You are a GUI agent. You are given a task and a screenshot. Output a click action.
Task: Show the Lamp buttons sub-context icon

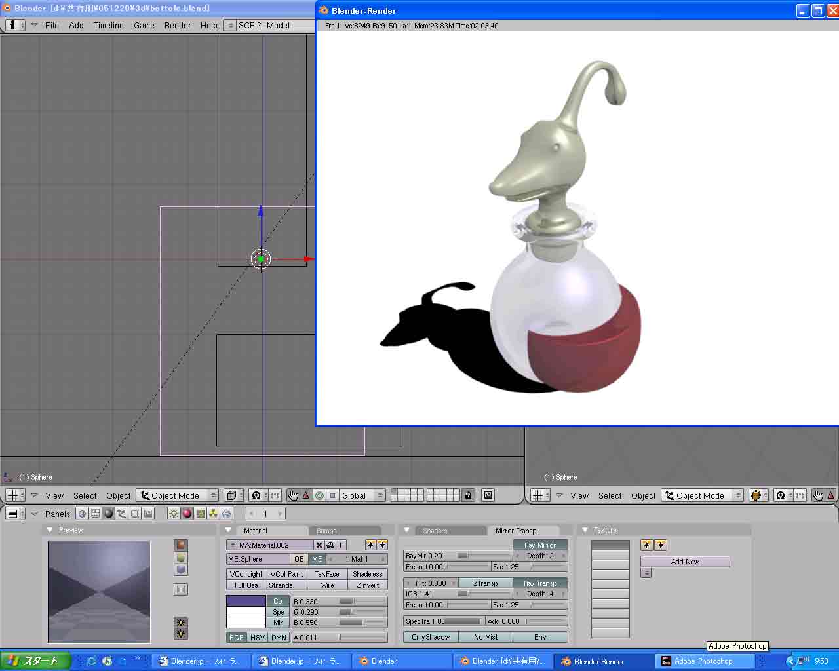point(174,514)
